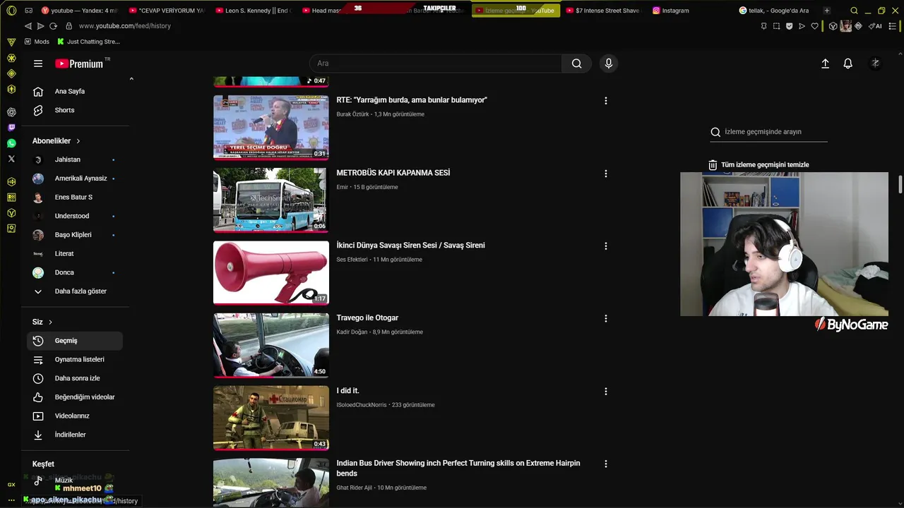904x508 pixels.
Task: Go forward with browser forward arrow
Action: click(40, 26)
